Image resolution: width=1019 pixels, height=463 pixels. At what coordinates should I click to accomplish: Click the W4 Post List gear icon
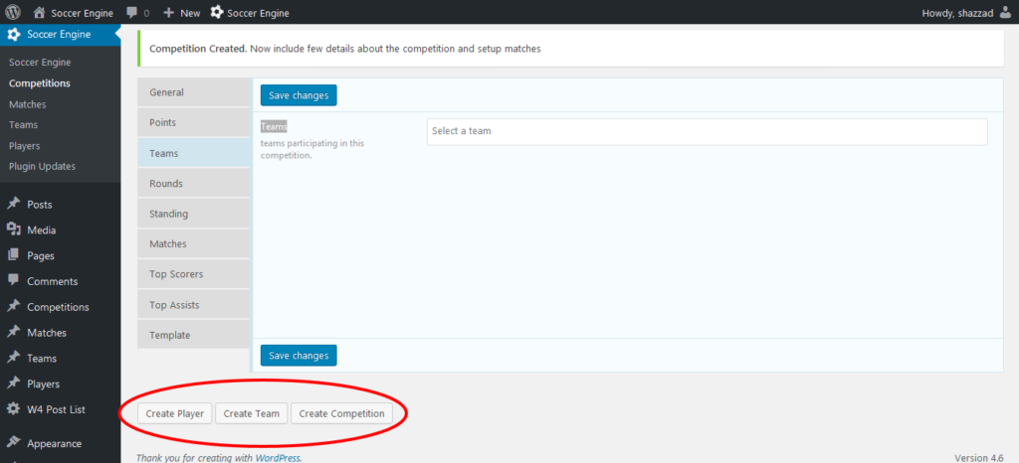[13, 409]
